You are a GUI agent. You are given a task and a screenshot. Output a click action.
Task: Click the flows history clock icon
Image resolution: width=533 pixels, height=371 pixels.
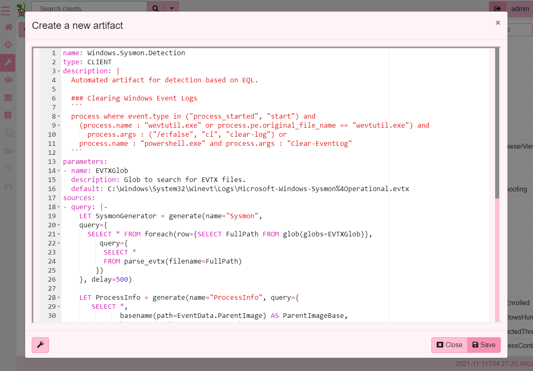[8, 168]
